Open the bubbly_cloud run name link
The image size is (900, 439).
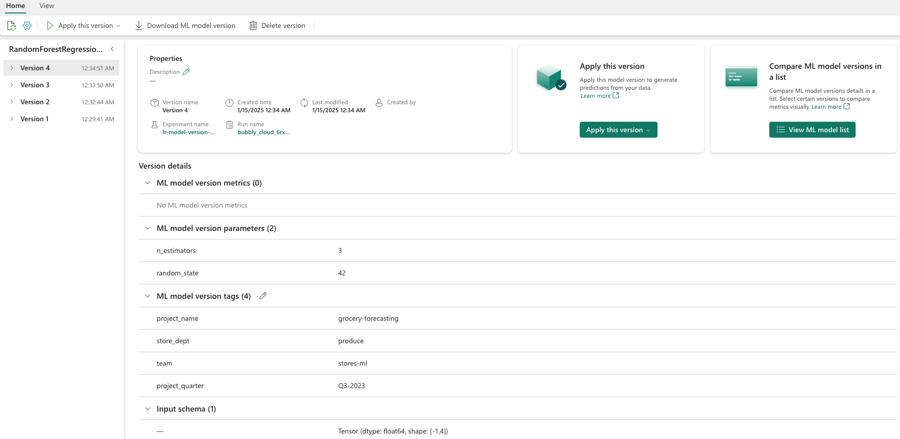click(x=263, y=132)
